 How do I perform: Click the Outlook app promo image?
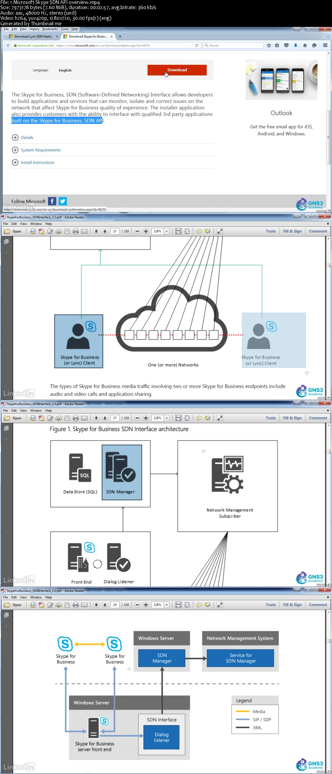(x=281, y=80)
